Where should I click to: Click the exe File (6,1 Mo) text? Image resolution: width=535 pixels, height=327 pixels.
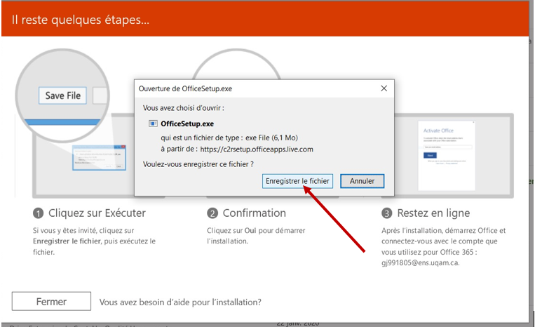pyautogui.click(x=271, y=138)
